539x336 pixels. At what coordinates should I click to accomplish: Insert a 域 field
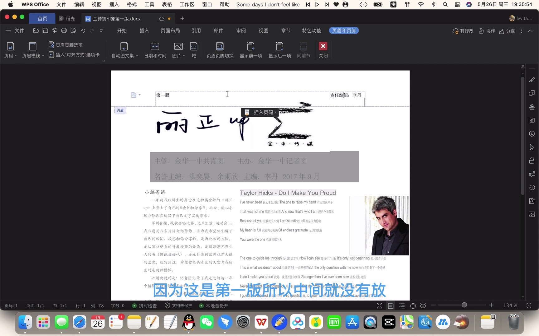(x=194, y=50)
